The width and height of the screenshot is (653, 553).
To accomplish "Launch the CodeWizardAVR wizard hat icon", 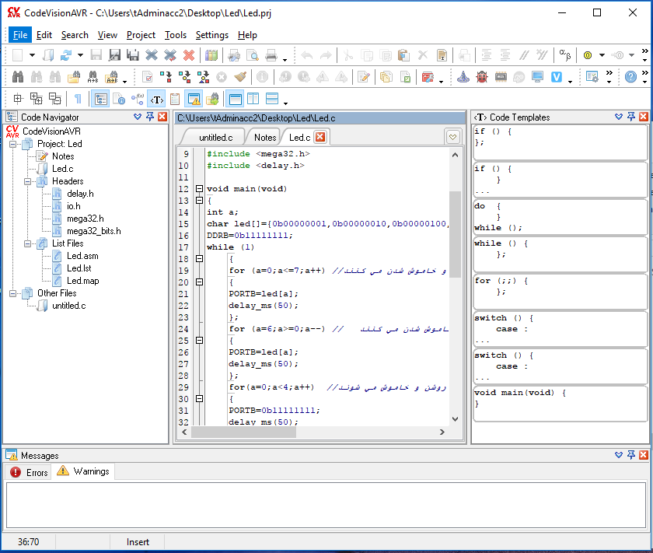I will [x=463, y=77].
